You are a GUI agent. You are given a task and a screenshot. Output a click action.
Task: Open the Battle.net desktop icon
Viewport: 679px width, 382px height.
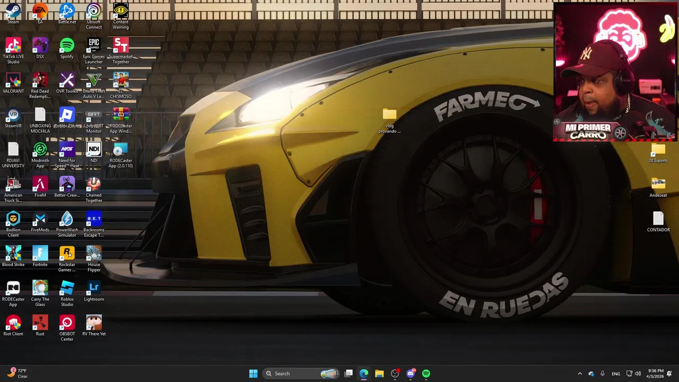[67, 13]
